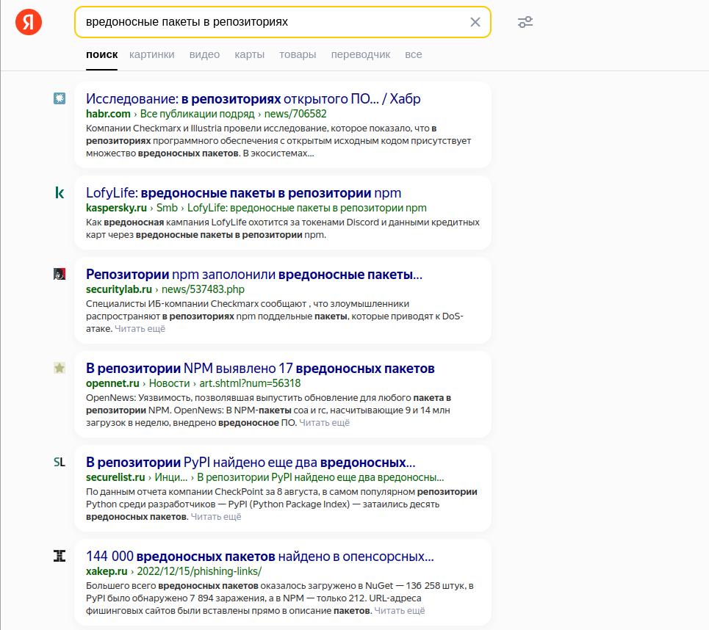This screenshot has width=709, height=630.
Task: Click the NuGet 136 258 snippet text
Action: pos(280,598)
